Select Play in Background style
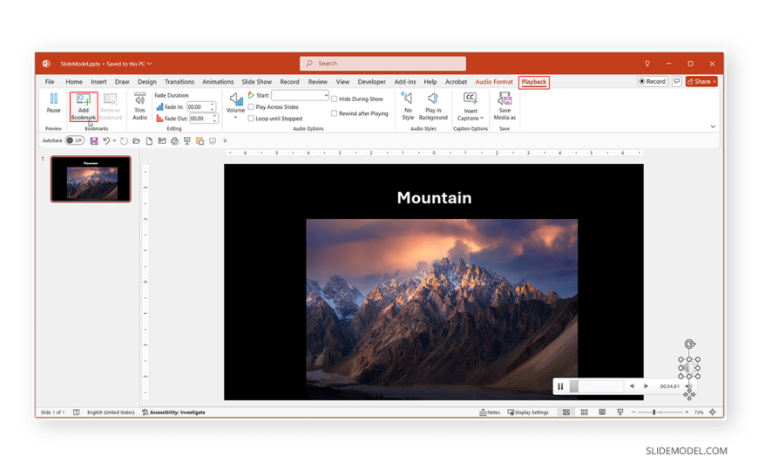 433,106
